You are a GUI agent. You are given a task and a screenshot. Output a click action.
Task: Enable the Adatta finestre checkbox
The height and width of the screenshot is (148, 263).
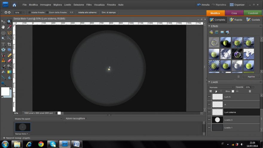point(29,13)
